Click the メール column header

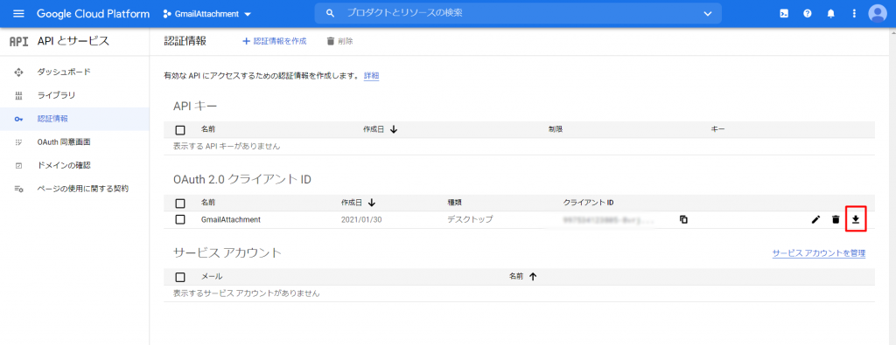point(212,277)
